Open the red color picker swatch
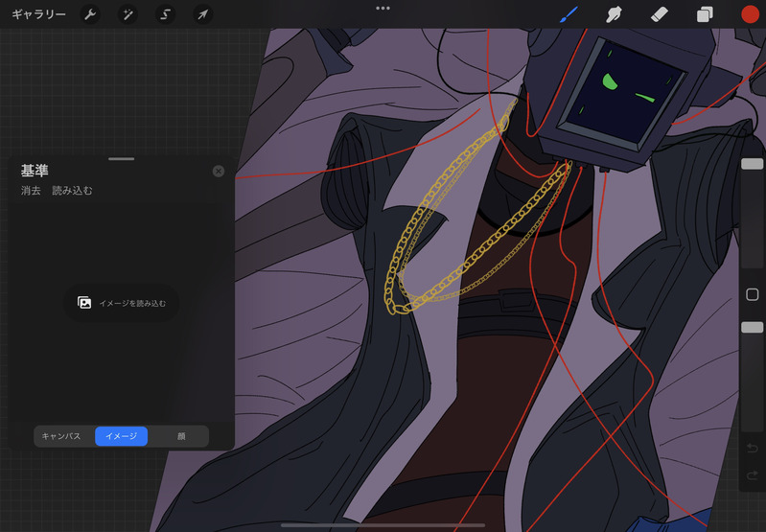The image size is (766, 532). (x=750, y=14)
